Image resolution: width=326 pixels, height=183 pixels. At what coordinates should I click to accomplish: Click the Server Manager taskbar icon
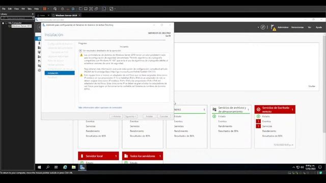(x=83, y=167)
